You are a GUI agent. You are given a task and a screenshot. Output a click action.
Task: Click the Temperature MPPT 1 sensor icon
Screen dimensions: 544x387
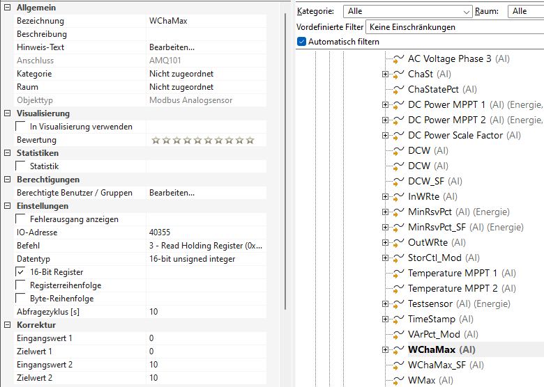pos(399,274)
